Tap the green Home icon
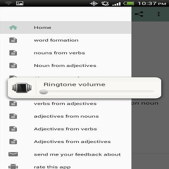Viewport: 169px width, 169px height. (x=13, y=27)
